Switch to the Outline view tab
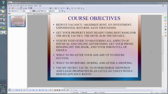Image resolution: width=168 pixels, height=94 pixels. (34, 14)
